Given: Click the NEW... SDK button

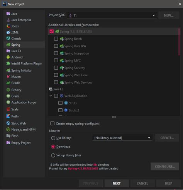Looking at the screenshot, I should click(169, 15).
